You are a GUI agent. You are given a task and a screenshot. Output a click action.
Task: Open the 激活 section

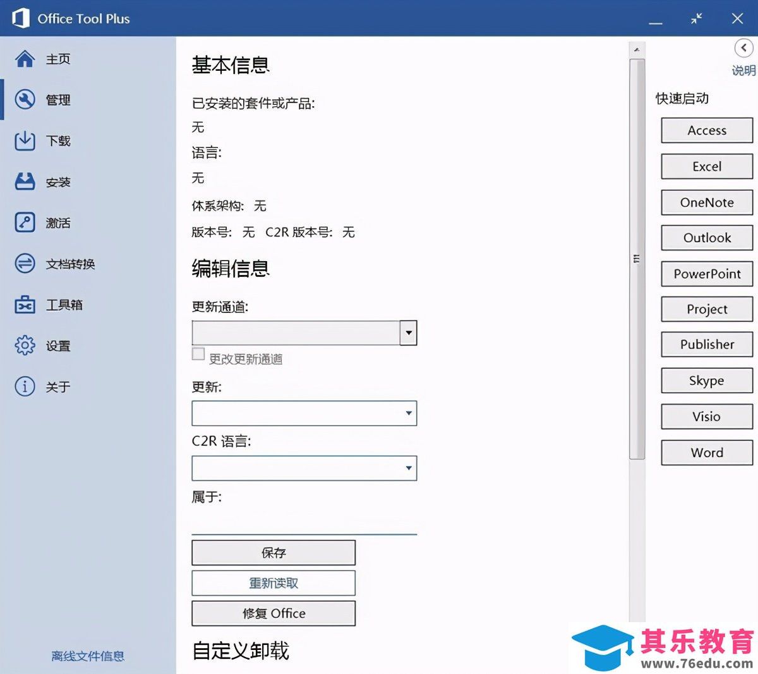pos(58,223)
